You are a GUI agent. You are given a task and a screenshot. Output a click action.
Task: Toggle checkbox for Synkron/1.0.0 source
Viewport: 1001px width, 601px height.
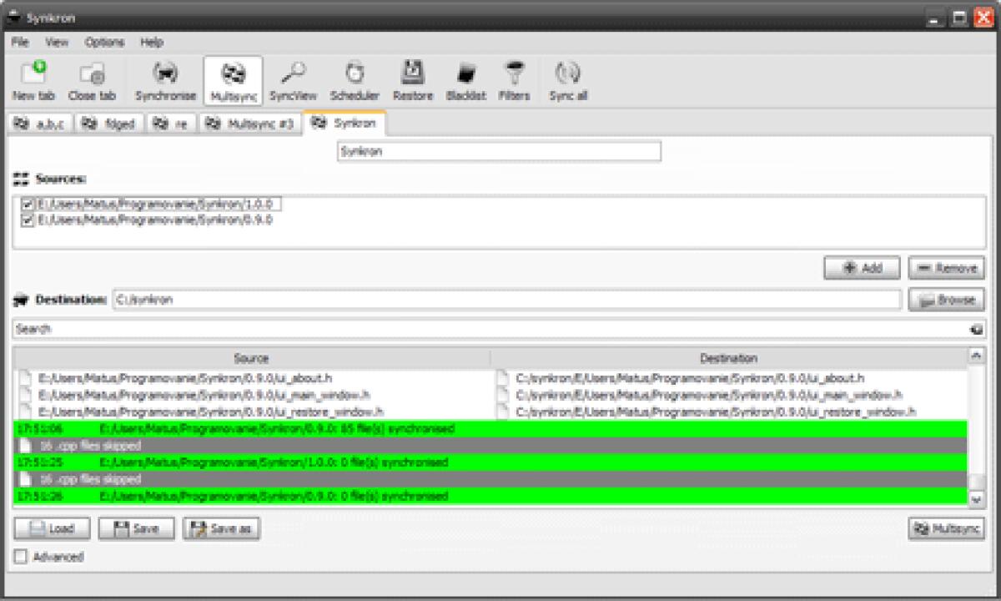point(28,205)
